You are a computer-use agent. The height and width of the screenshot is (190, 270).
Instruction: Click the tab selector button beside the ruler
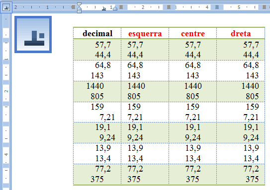[6, 7]
